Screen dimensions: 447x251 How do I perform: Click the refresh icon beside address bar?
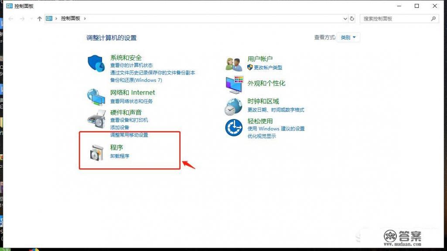click(352, 18)
